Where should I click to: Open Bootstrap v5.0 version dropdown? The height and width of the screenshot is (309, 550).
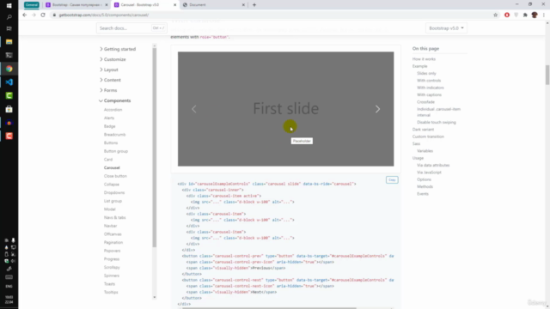coord(446,28)
